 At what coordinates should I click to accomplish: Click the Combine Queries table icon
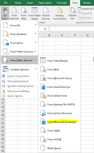5,69
